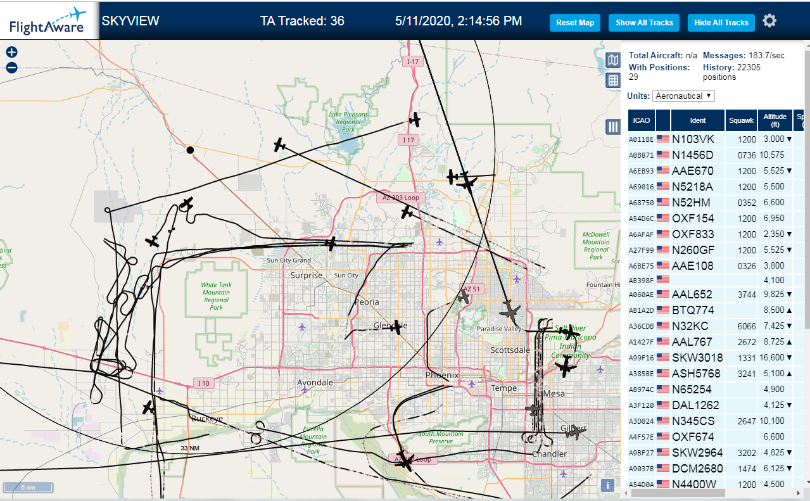Click the SKYVIEW title text
The width and height of the screenshot is (810, 501).
point(130,21)
